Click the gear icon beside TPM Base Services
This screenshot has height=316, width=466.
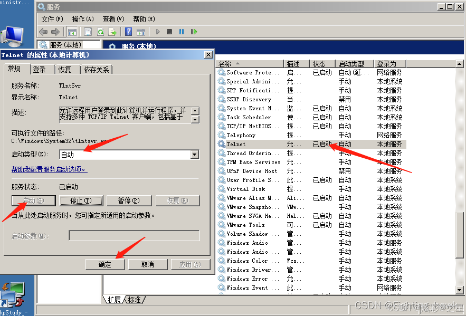222,162
